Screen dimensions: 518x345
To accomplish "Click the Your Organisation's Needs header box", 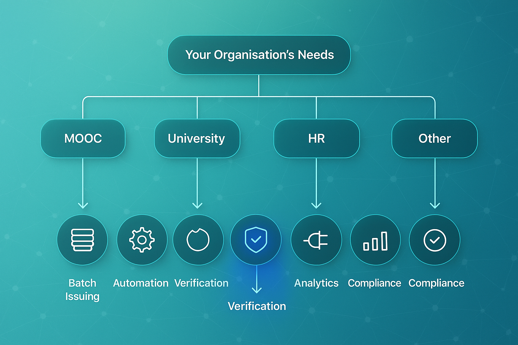I will (259, 55).
